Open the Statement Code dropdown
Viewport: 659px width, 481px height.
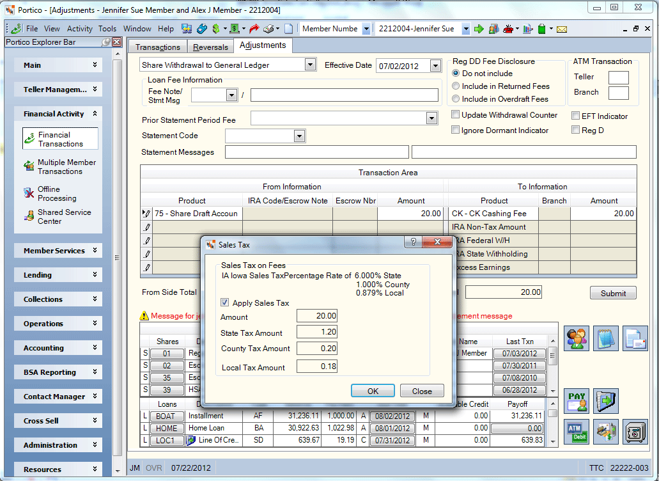299,136
